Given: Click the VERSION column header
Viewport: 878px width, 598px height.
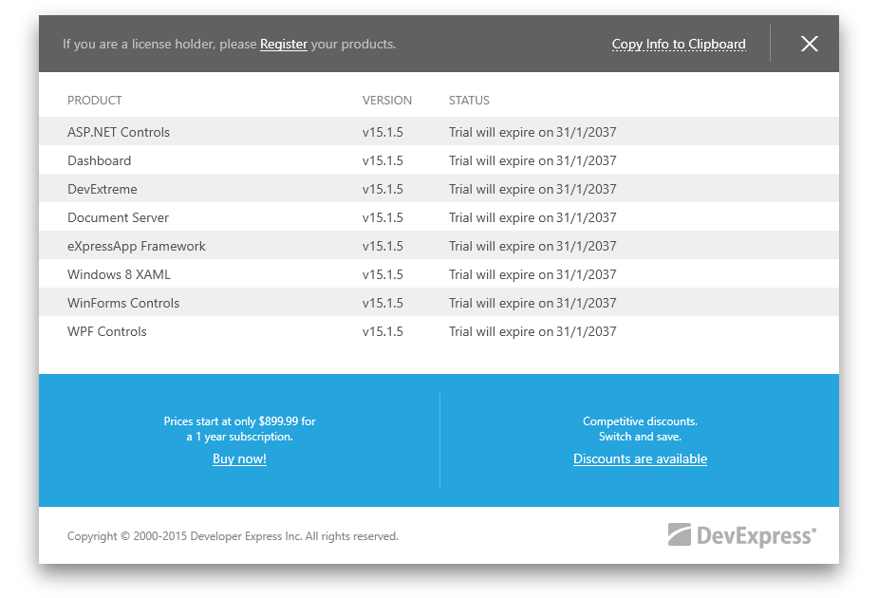Looking at the screenshot, I should [387, 101].
